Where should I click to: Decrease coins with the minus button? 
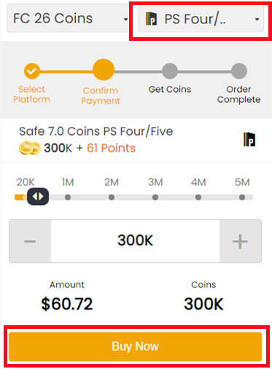[x=30, y=241]
